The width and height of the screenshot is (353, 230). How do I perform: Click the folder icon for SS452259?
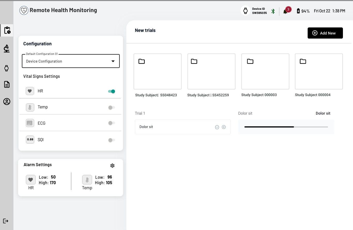coord(194,61)
